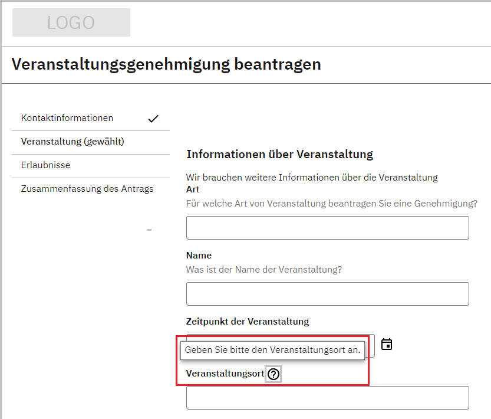Image resolution: width=491 pixels, height=419 pixels.
Task: Click the Veranstaltungsort field label
Action: 225,374
